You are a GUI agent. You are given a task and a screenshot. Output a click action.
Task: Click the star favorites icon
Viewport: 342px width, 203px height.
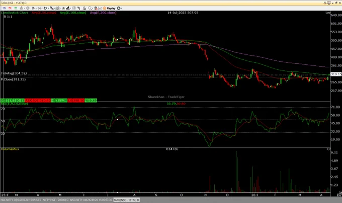(x=64, y=8)
